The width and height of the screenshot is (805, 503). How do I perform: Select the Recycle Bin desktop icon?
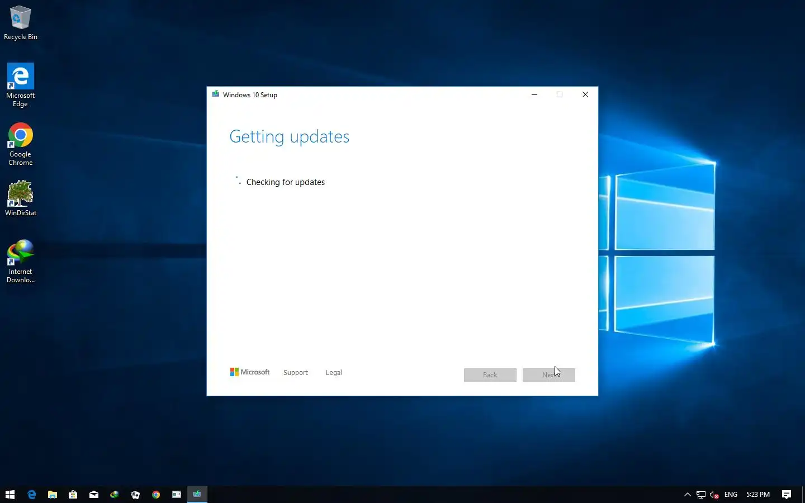[21, 23]
